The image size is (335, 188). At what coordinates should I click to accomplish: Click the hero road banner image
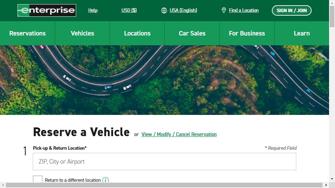point(164,80)
